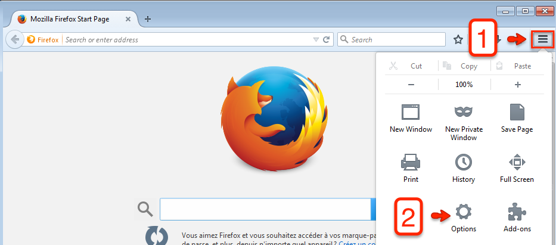Click the back navigation arrow

coord(15,39)
